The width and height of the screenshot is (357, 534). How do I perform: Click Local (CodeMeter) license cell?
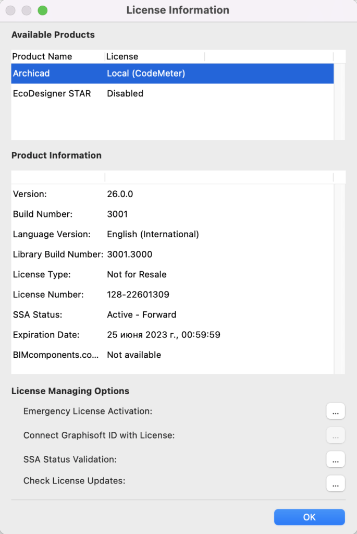pyautogui.click(x=146, y=74)
